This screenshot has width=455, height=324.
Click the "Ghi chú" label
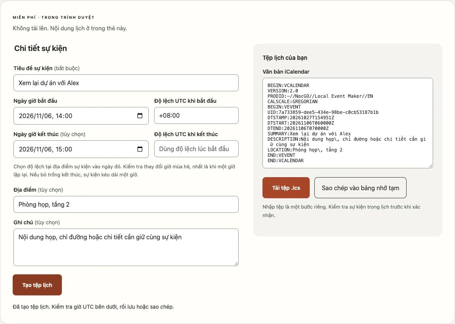23,223
